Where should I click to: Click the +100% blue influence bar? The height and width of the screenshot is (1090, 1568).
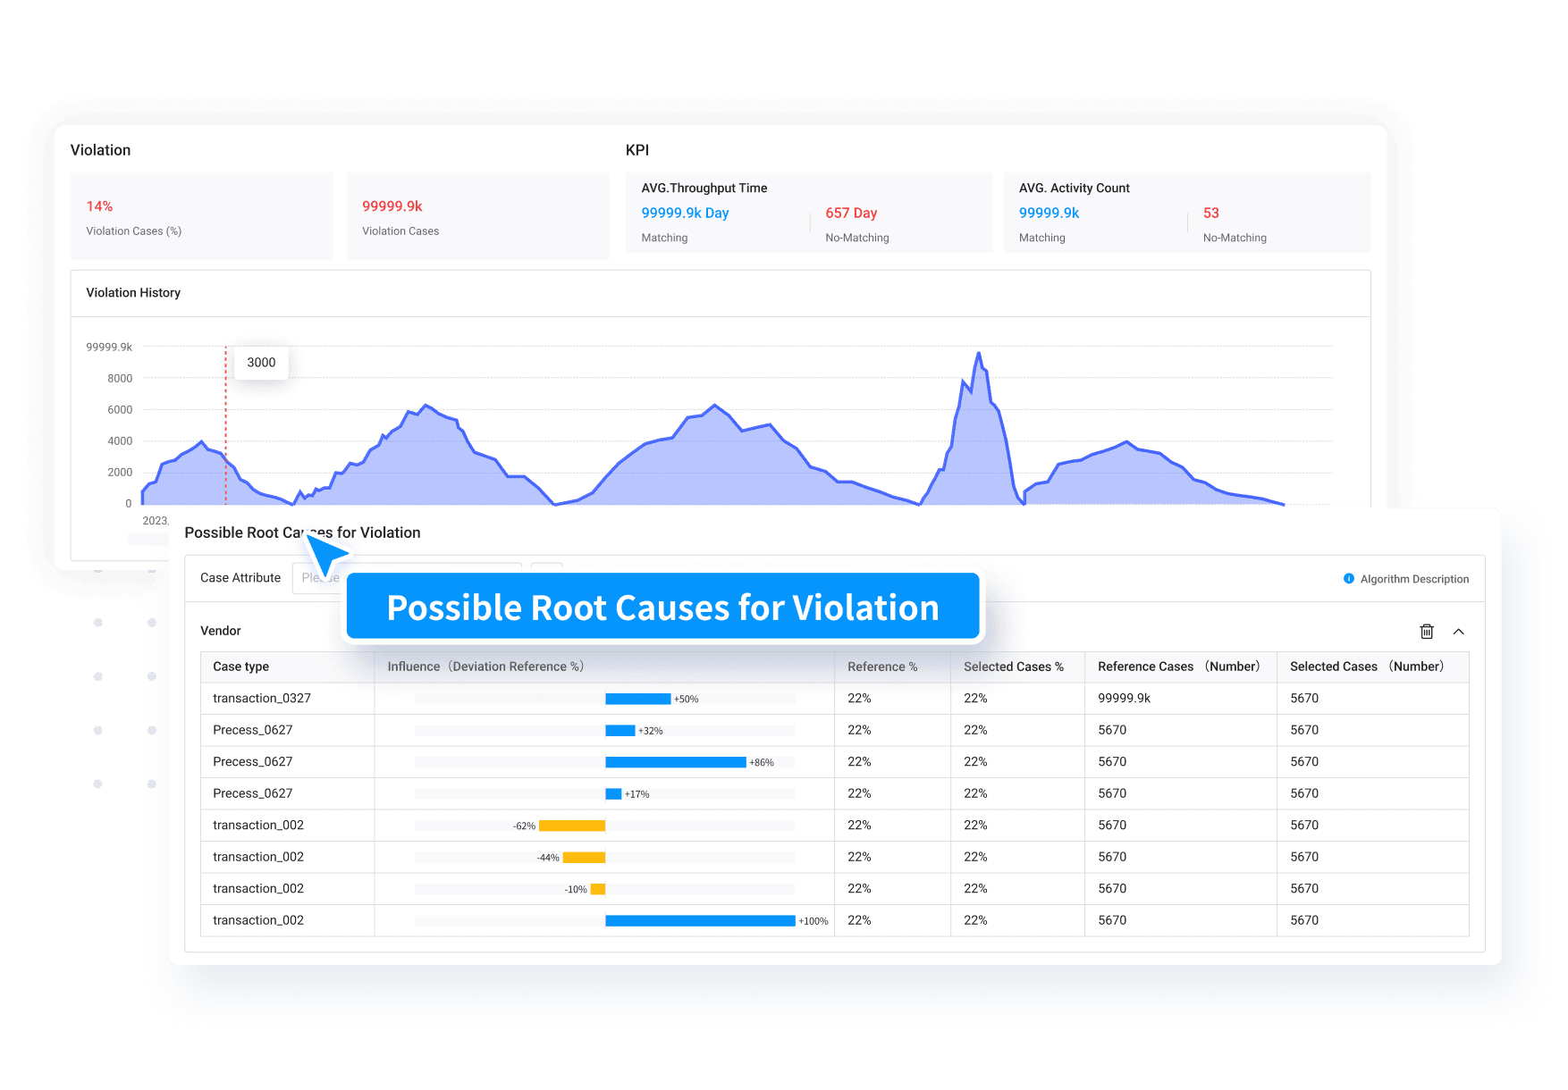click(x=700, y=921)
